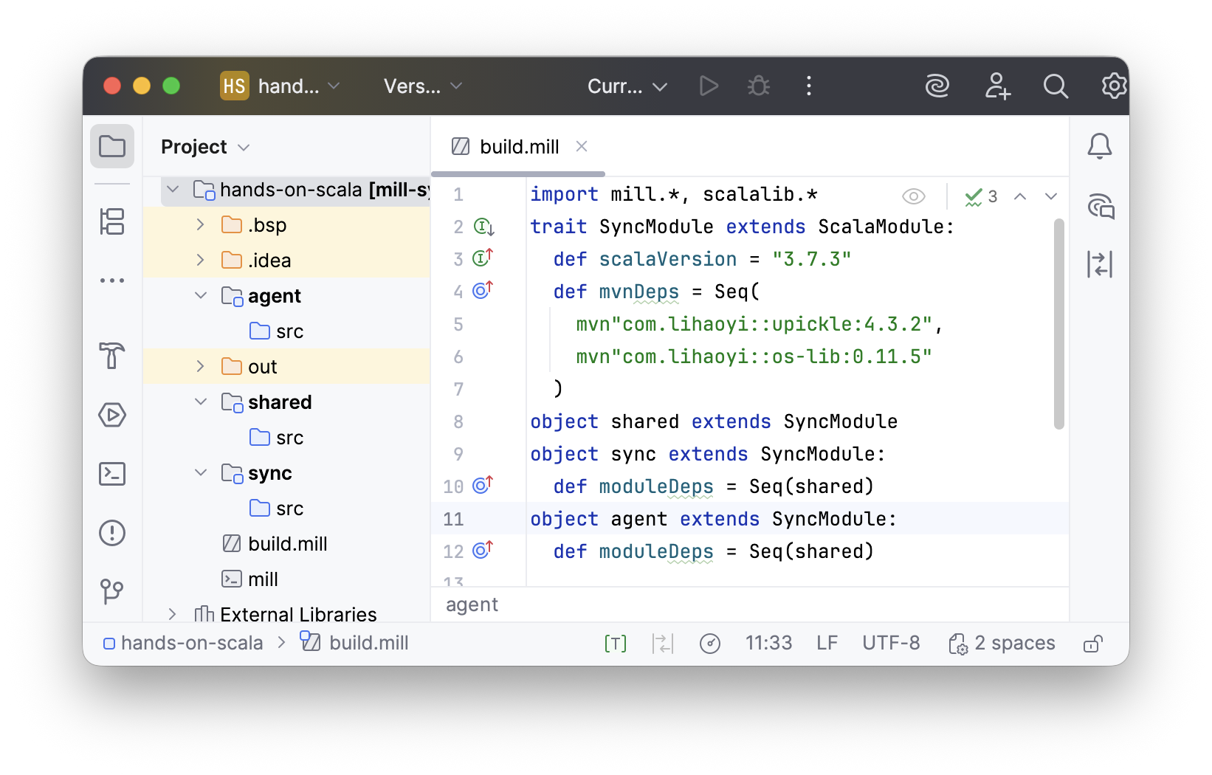
Task: Open the Structure tool window
Action: (x=112, y=221)
